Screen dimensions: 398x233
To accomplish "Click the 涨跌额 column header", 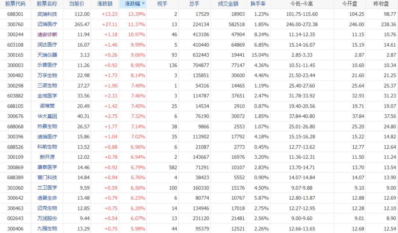I will pyautogui.click(x=105, y=4).
